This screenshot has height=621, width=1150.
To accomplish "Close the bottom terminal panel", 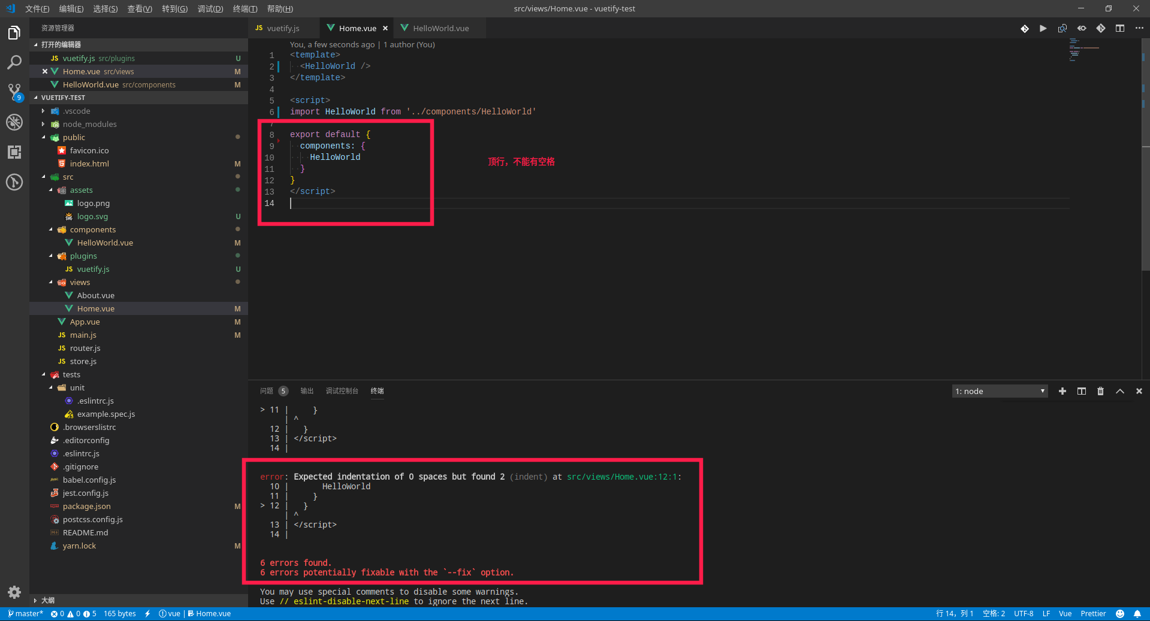I will (1139, 391).
